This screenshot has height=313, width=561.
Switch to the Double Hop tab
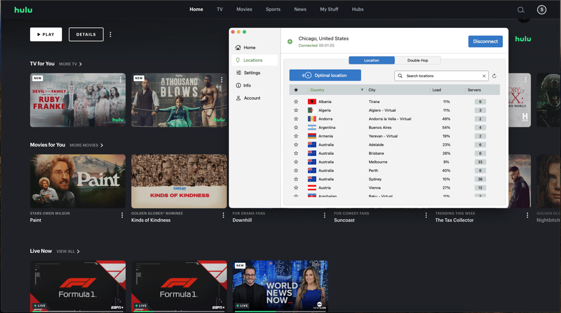click(417, 60)
